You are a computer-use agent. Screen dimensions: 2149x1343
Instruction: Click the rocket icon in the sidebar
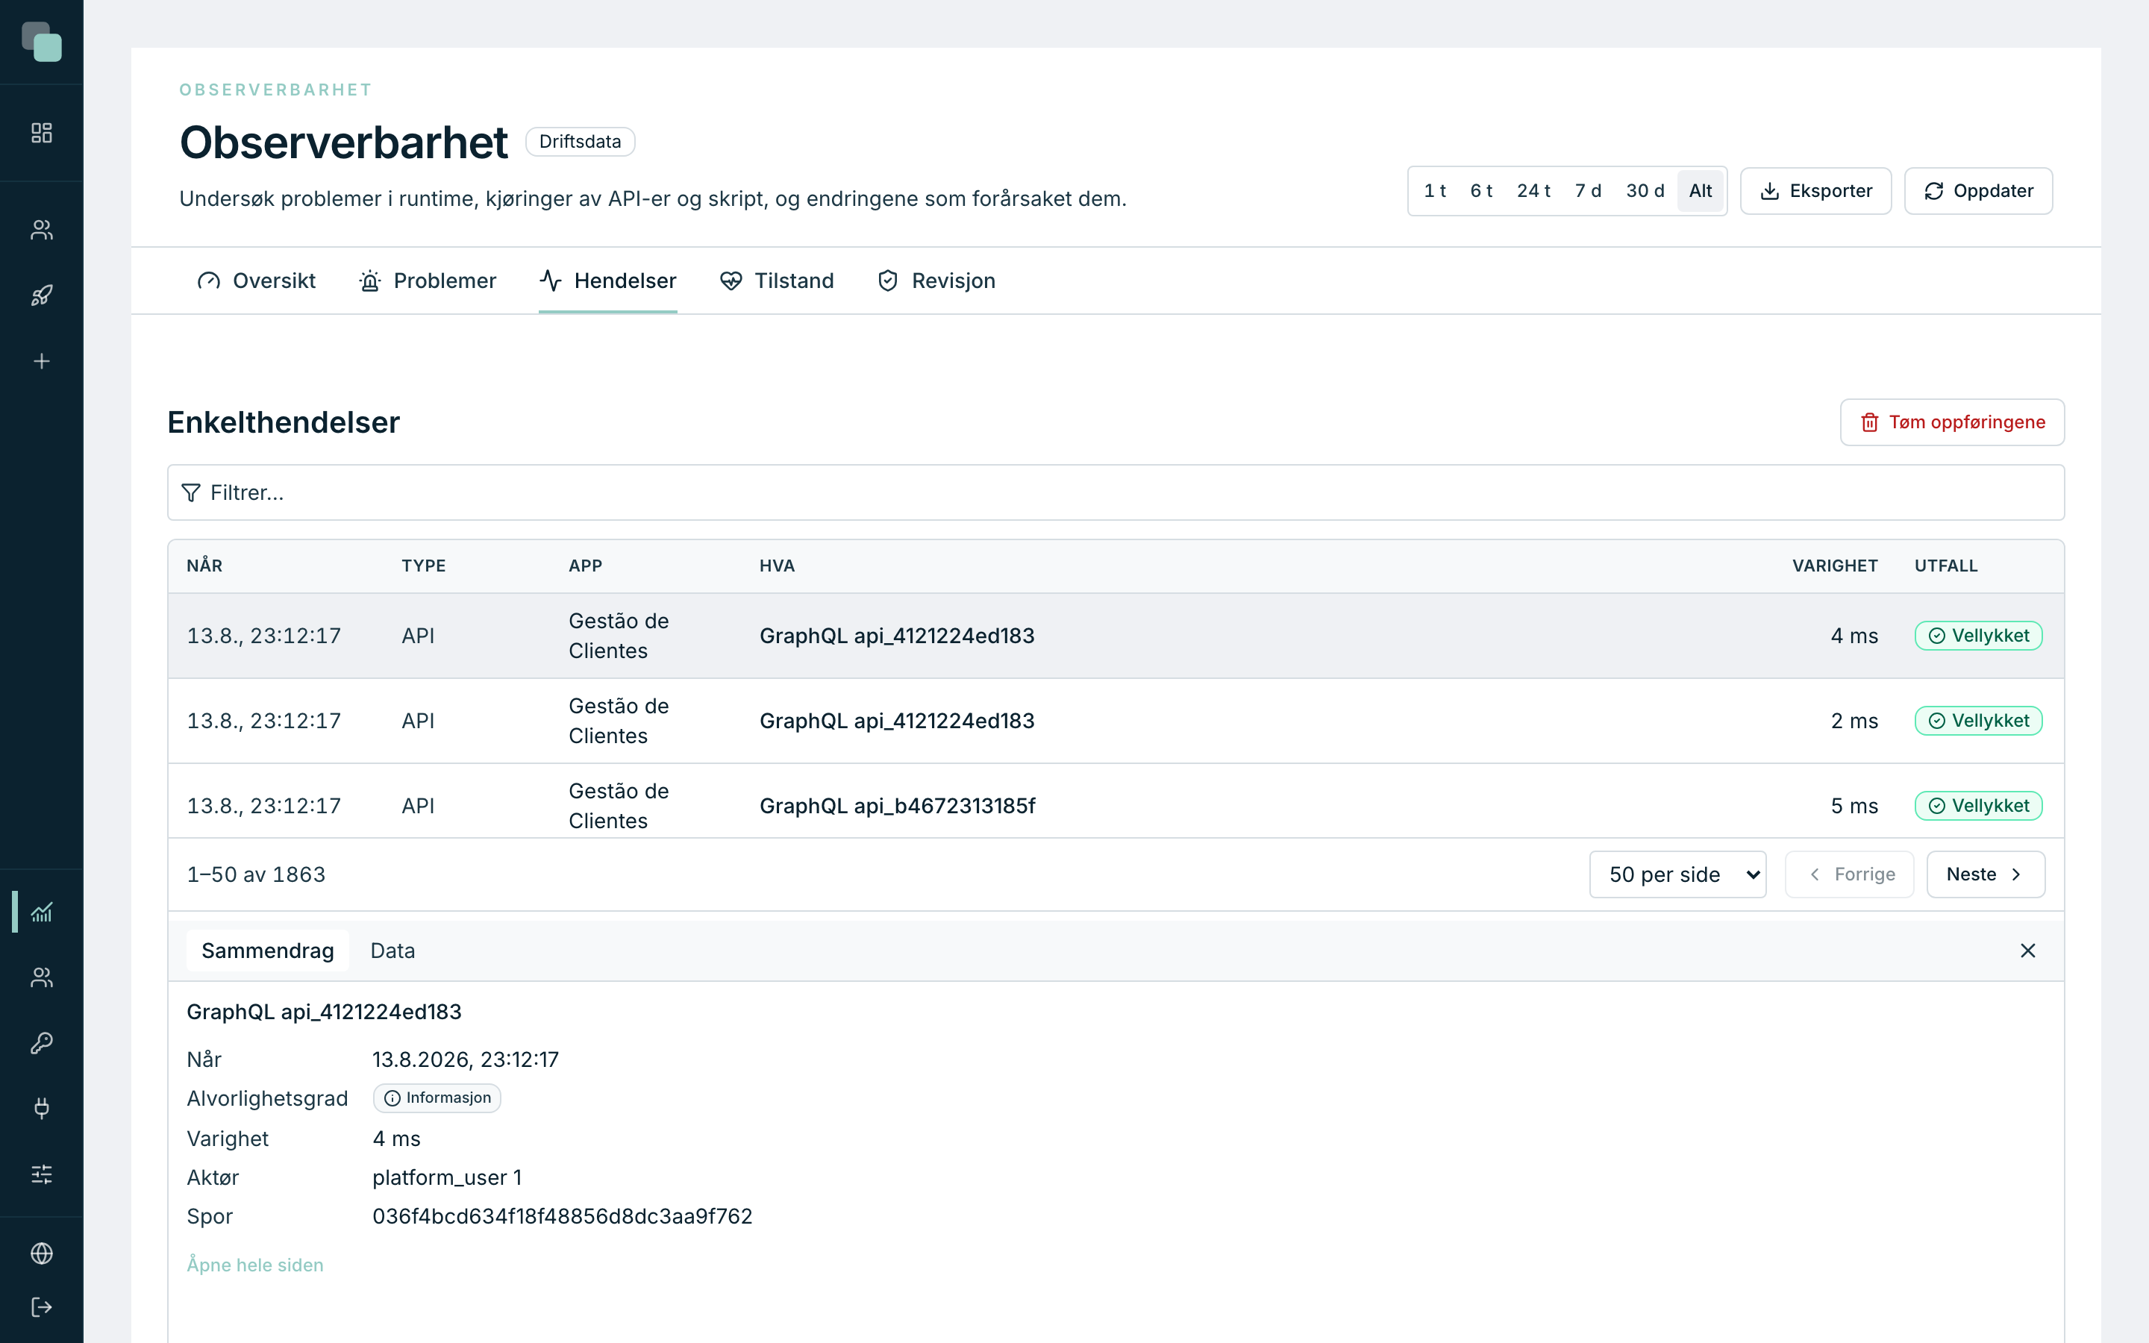point(42,295)
